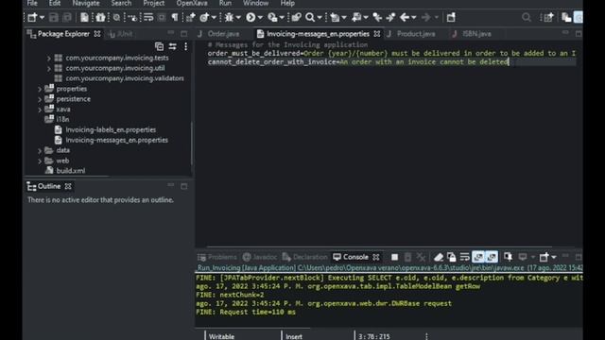
Task: Expand com.yourcompany.invoicing.tests package
Action: point(49,58)
